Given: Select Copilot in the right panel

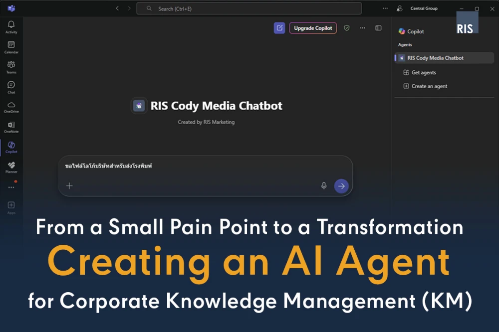Looking at the screenshot, I should tap(411, 31).
